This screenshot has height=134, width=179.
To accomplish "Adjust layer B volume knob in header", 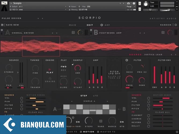I will click(170, 32).
